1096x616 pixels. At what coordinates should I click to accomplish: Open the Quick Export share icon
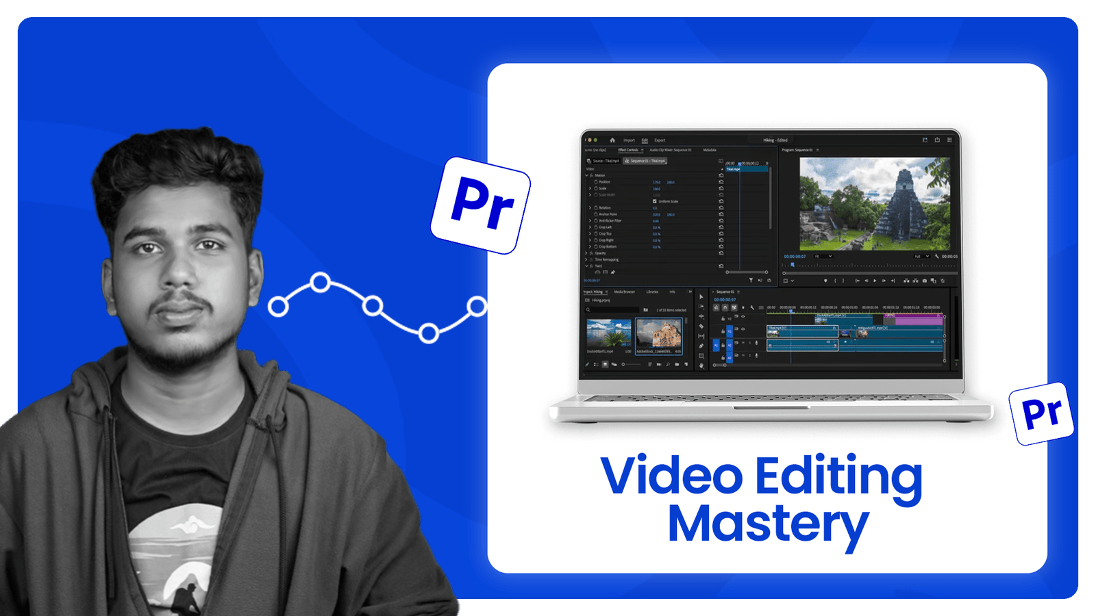coord(937,140)
